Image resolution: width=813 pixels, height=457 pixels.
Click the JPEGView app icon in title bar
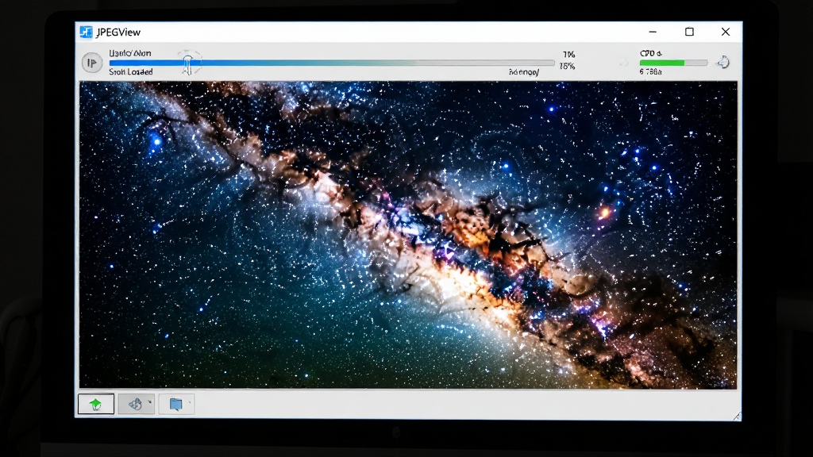[x=86, y=32]
